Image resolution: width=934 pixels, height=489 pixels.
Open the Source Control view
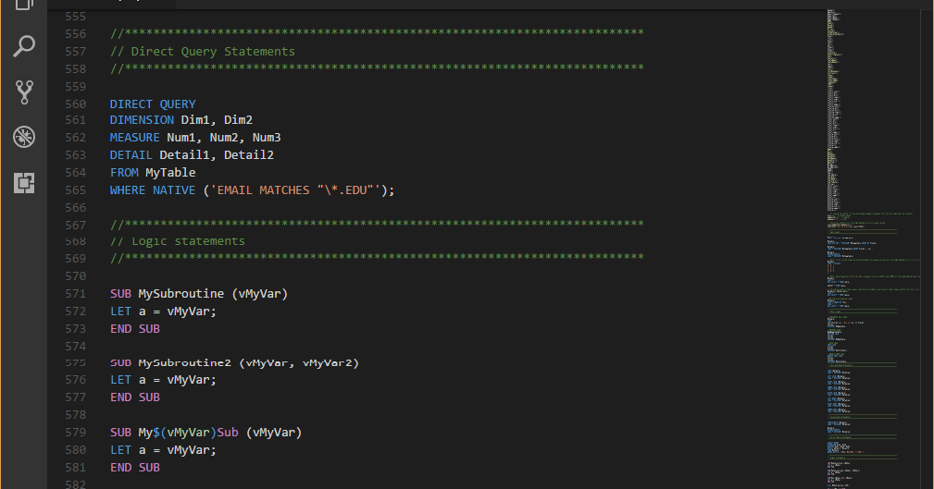pyautogui.click(x=24, y=92)
